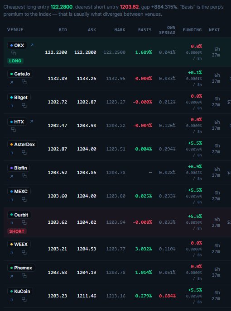Open Blofin external link arrow icon

coord(11,176)
